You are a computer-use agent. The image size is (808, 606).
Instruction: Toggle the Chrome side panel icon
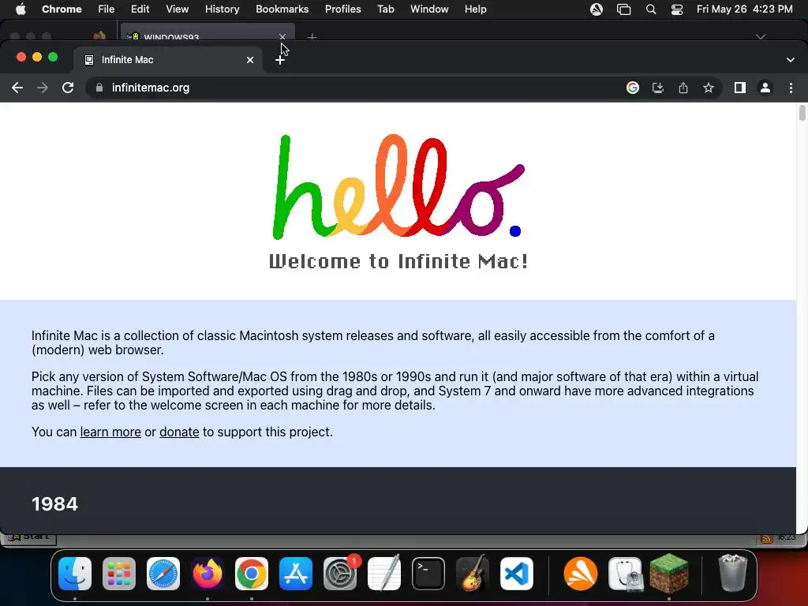coord(740,88)
